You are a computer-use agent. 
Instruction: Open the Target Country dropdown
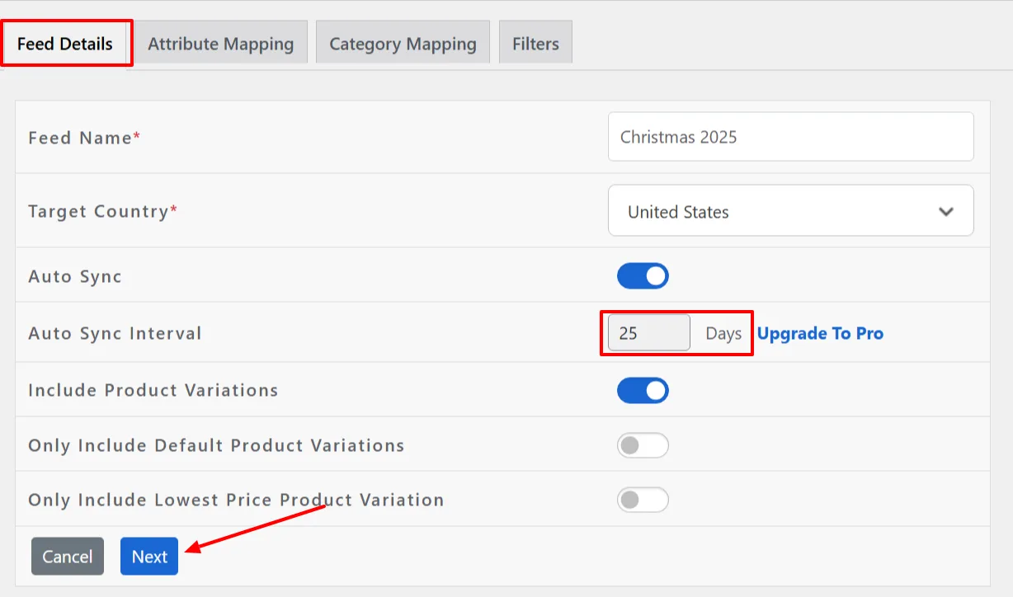(789, 211)
